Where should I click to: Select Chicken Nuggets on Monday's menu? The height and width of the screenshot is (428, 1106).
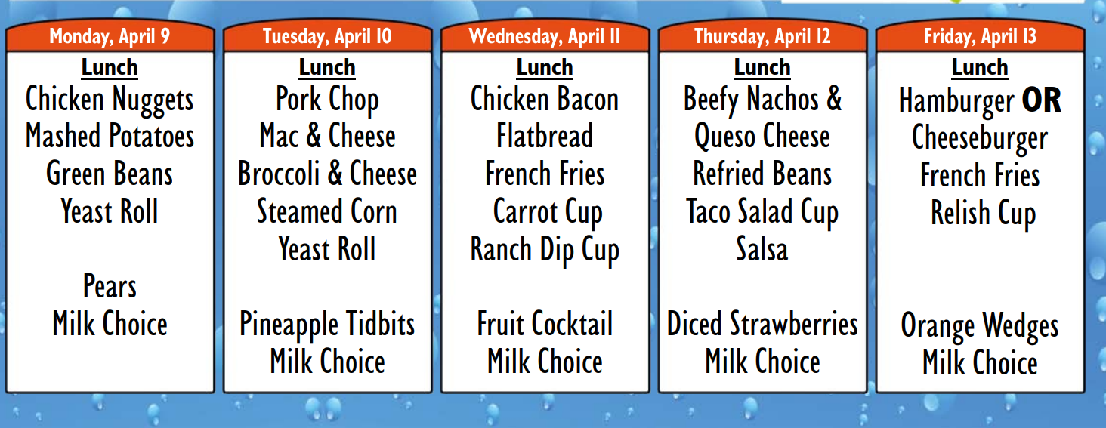pos(110,100)
